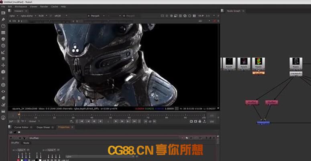Viewport: 311px width, 161px height.
Task: Open the FurnaceCore toolbar icon
Action: [3, 118]
